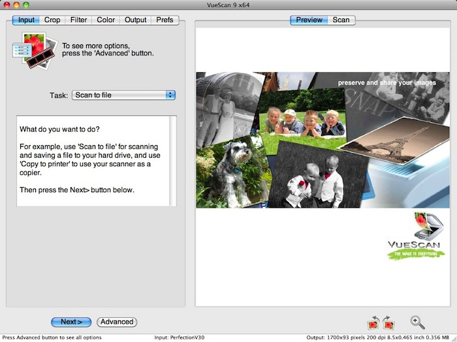Select the Preview view tab
Screen dimensions: 457x342
pos(309,20)
